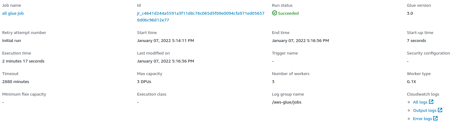This screenshot has width=464, height=125.
Task: Select the Glue version value 3.0
Action: coord(410,13)
